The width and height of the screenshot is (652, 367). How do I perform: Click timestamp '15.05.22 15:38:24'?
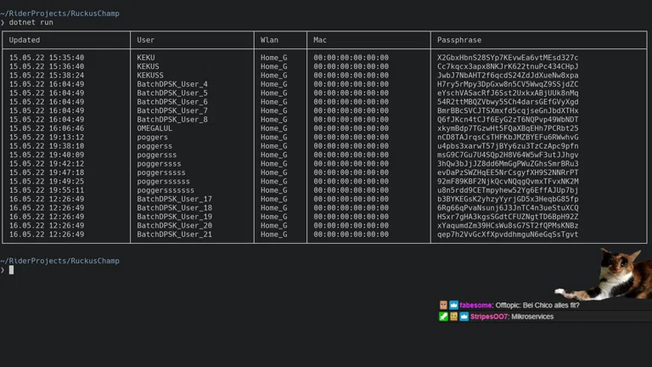coord(47,76)
